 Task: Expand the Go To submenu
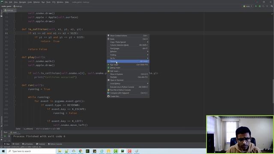point(128,58)
